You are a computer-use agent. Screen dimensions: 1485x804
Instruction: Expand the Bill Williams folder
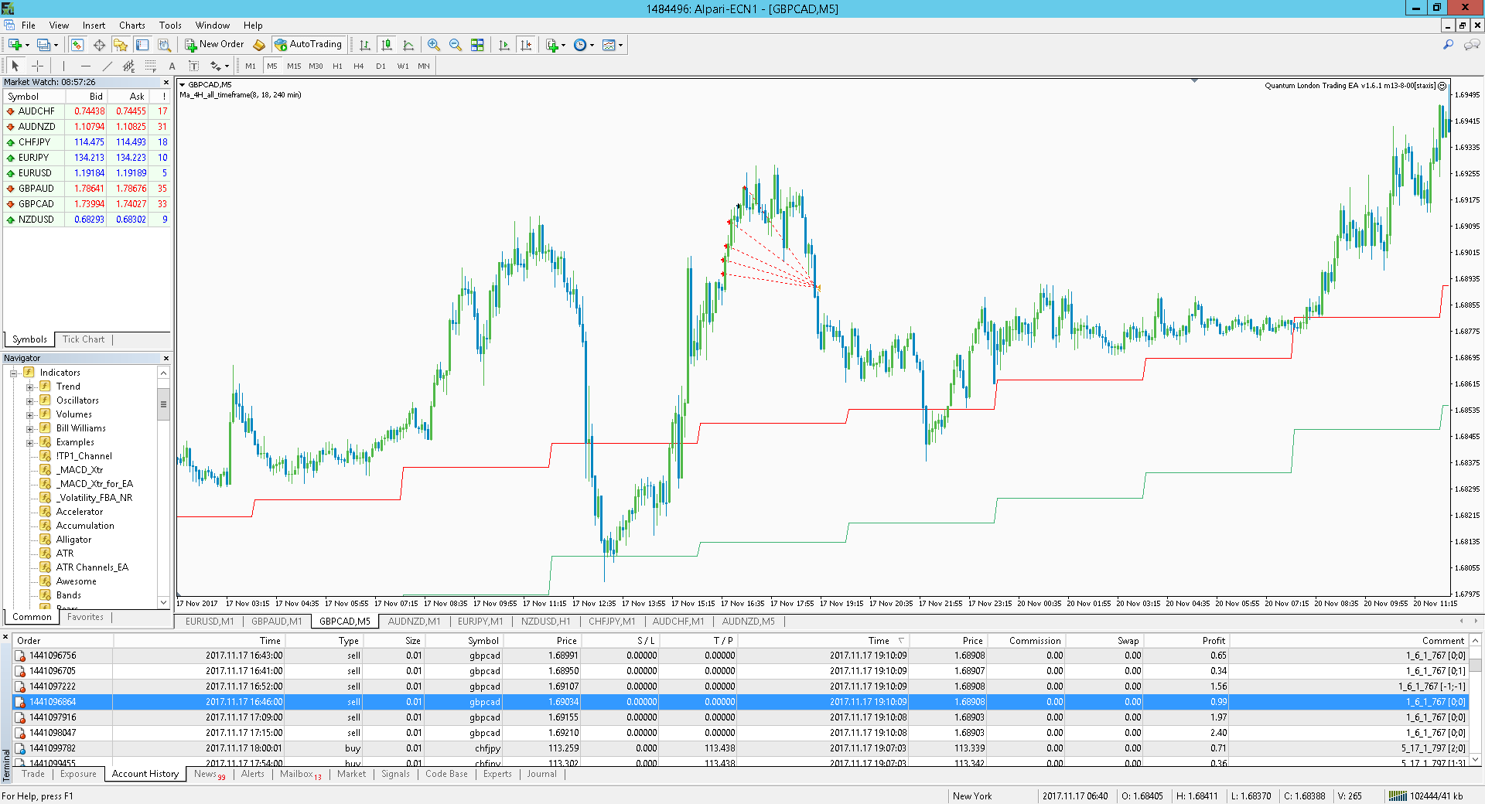tap(29, 428)
